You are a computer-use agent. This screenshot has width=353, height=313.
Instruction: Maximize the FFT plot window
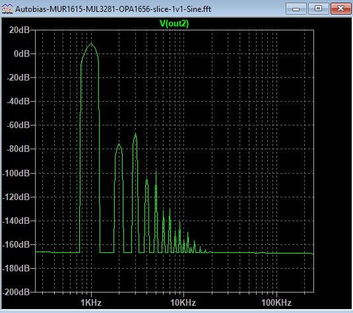[318, 9]
